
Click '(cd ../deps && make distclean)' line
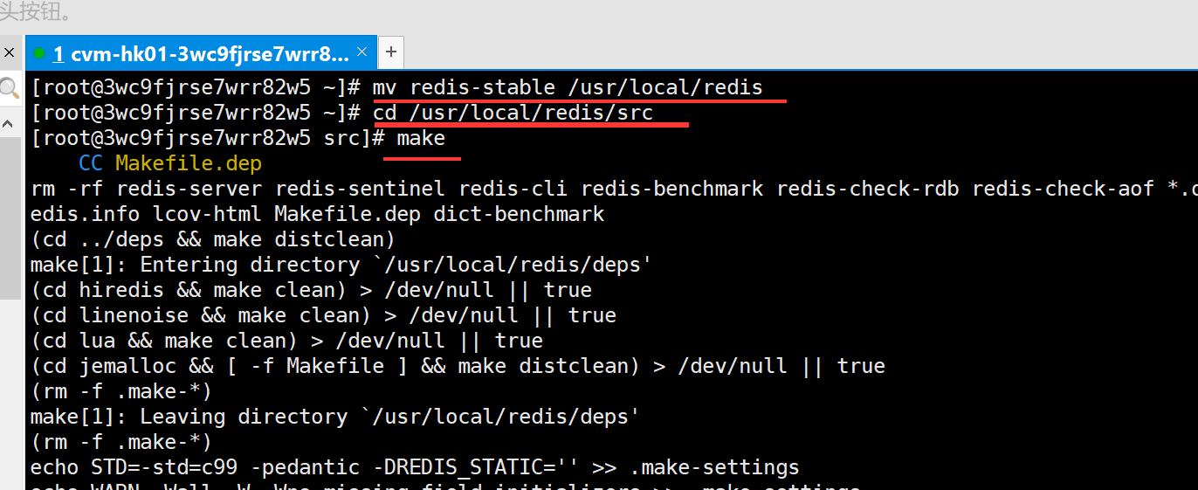pos(213,240)
